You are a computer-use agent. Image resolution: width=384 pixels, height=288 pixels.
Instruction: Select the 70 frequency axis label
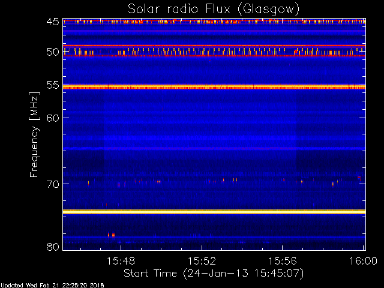[x=53, y=184]
